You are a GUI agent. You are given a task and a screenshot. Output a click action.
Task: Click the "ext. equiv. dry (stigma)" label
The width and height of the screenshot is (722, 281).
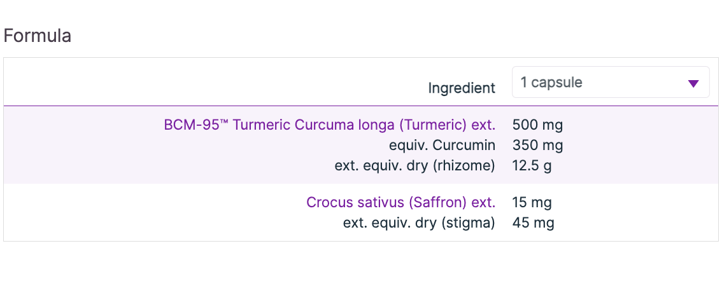coord(419,223)
